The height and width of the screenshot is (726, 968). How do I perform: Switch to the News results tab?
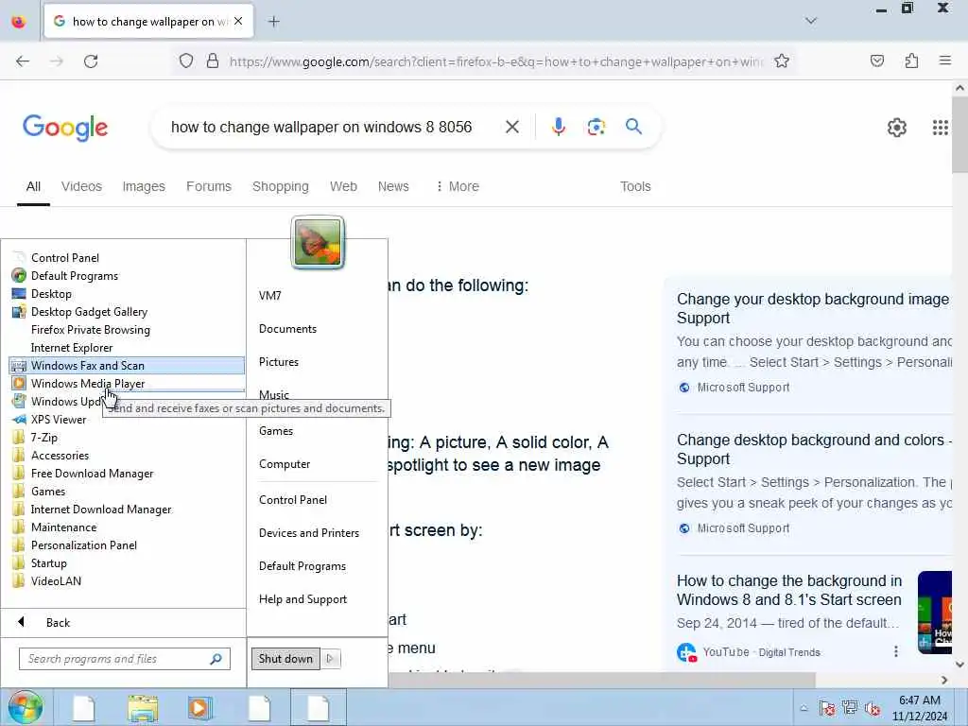(393, 186)
